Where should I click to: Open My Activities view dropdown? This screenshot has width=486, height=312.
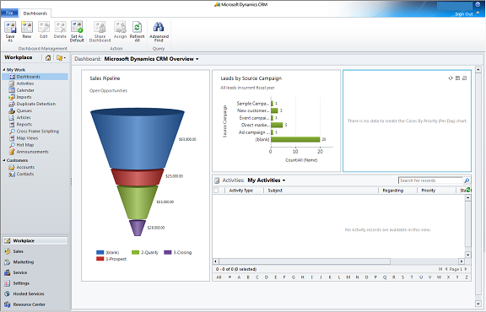283,180
